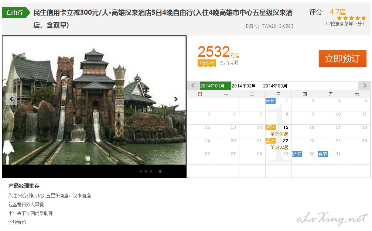Click the 1倍积分 points badge

coord(207,63)
